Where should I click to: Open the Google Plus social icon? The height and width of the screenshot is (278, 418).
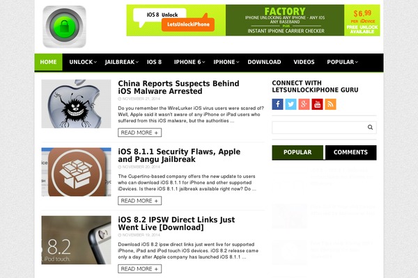[304, 104]
